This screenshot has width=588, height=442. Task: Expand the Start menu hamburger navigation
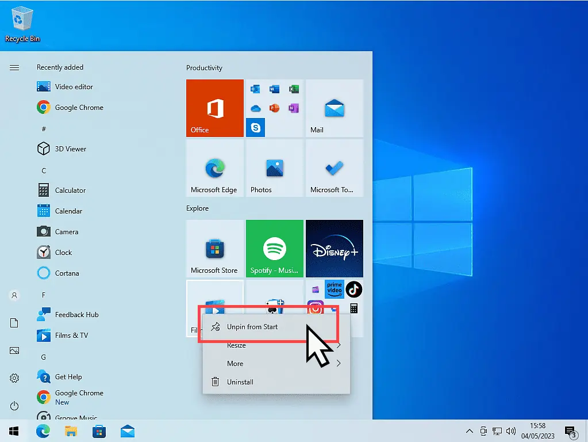[x=14, y=67]
